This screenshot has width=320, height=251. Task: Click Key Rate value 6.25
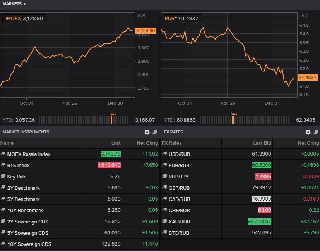point(115,177)
